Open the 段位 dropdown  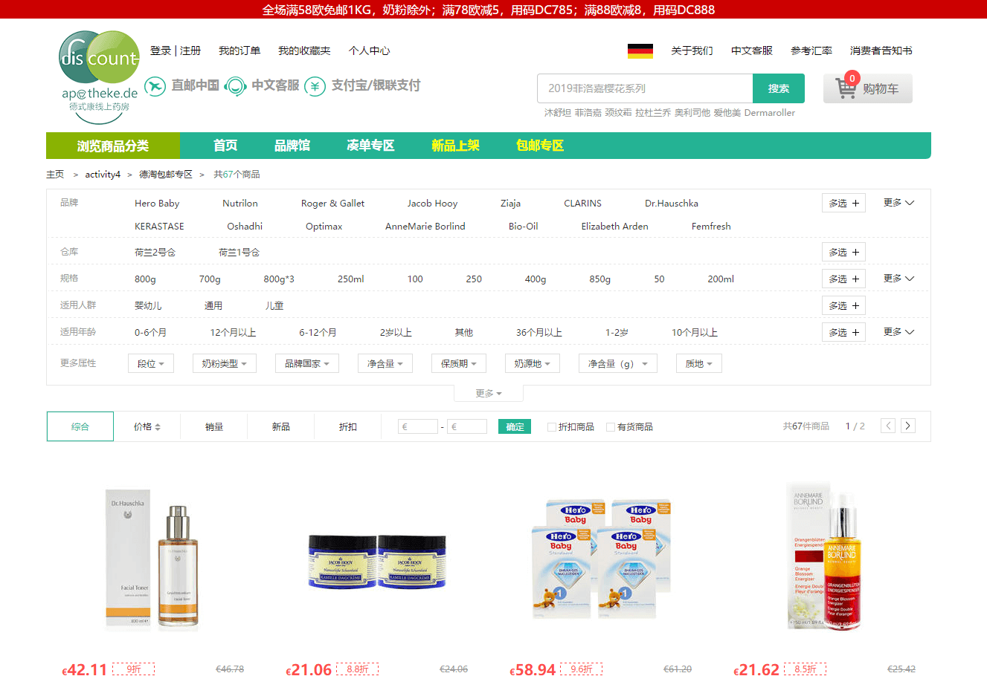tap(151, 363)
